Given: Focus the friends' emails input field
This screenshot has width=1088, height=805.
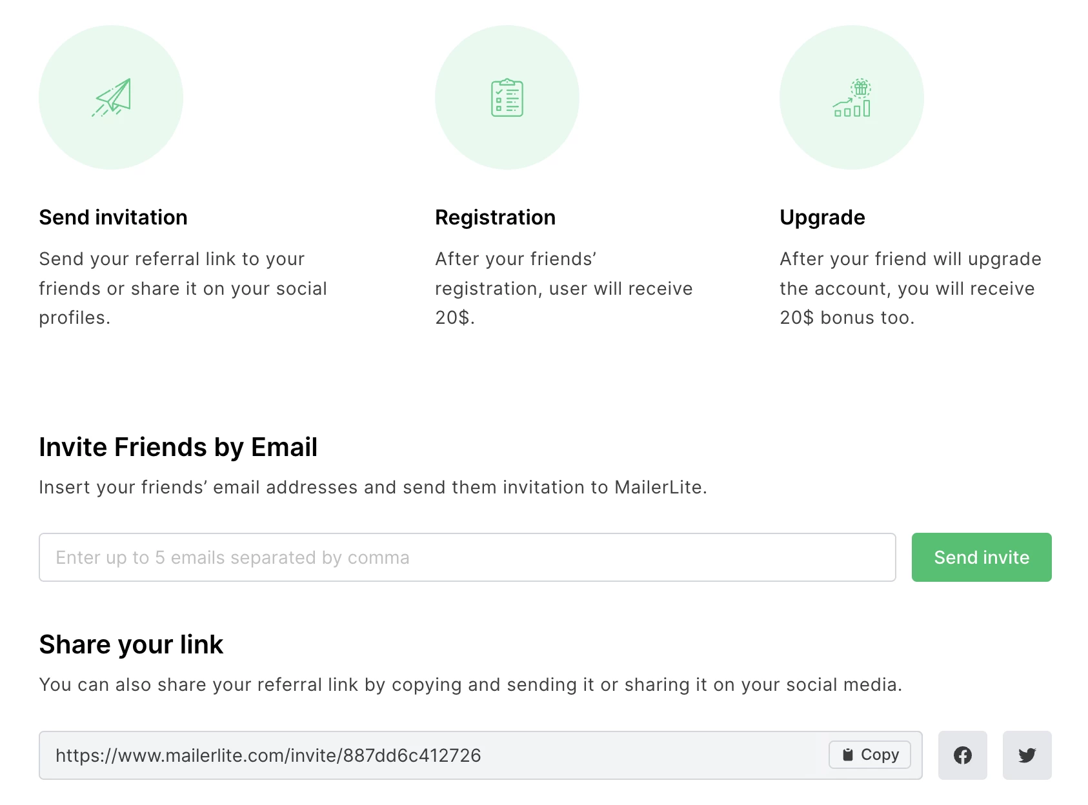Looking at the screenshot, I should tap(467, 557).
